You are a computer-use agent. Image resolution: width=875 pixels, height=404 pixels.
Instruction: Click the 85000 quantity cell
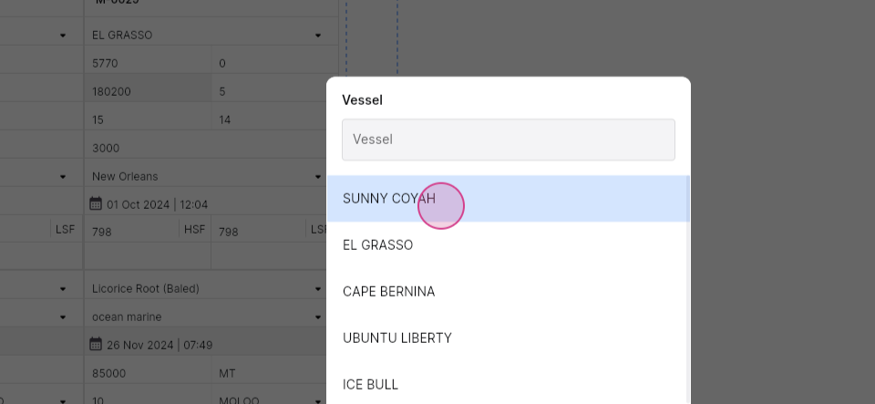tap(148, 373)
